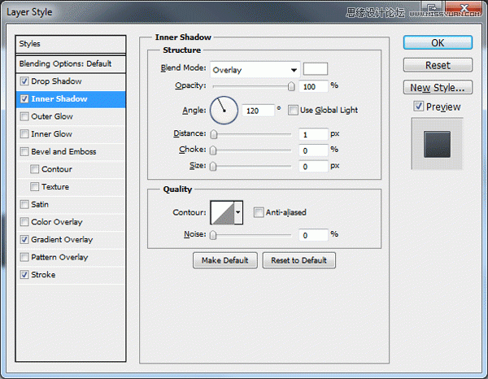Click the Angle dial control
Viewport: 488px width, 379px height.
point(224,110)
